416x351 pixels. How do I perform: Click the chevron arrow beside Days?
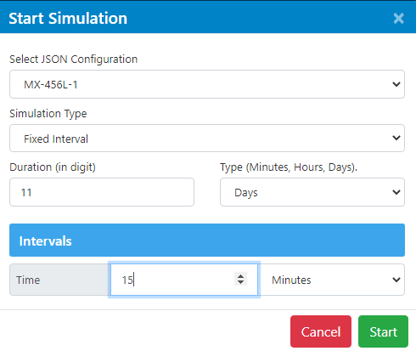(x=396, y=192)
